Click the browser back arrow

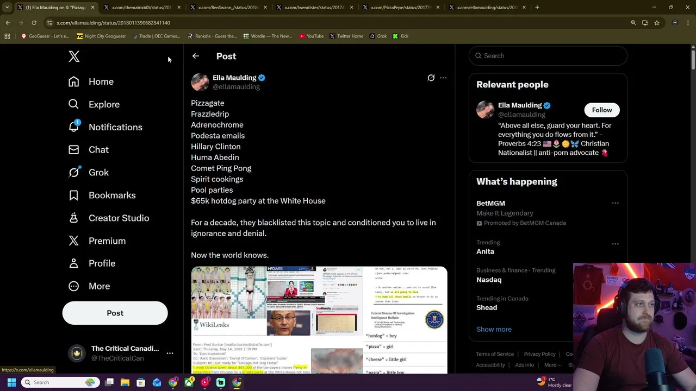pos(8,23)
